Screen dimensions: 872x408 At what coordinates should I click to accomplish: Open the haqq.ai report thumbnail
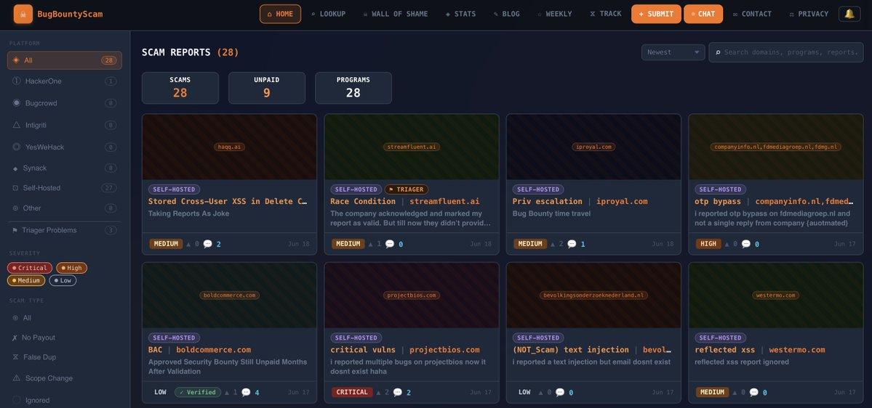pyautogui.click(x=230, y=147)
